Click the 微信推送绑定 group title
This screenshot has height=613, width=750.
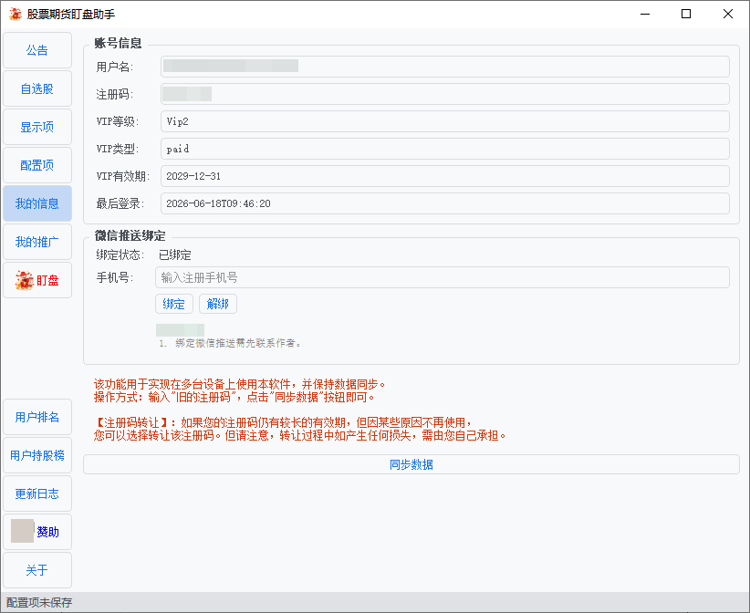coord(130,235)
